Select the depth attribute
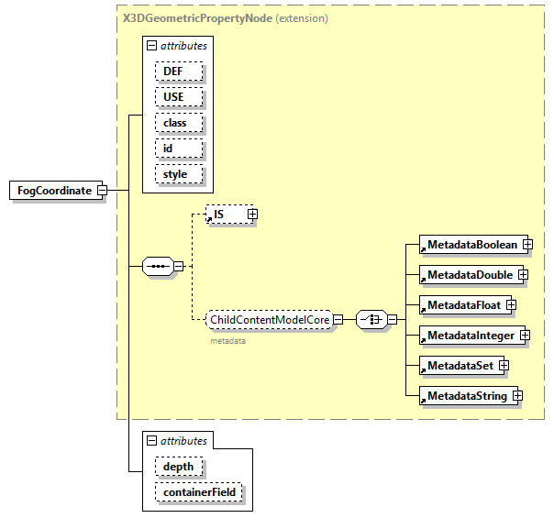This screenshot has height=529, width=554. click(x=179, y=467)
